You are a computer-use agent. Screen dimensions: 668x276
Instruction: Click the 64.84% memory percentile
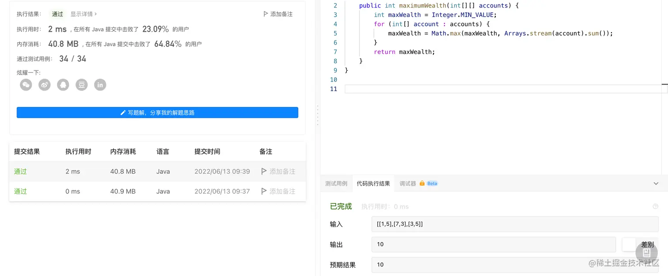[168, 44]
